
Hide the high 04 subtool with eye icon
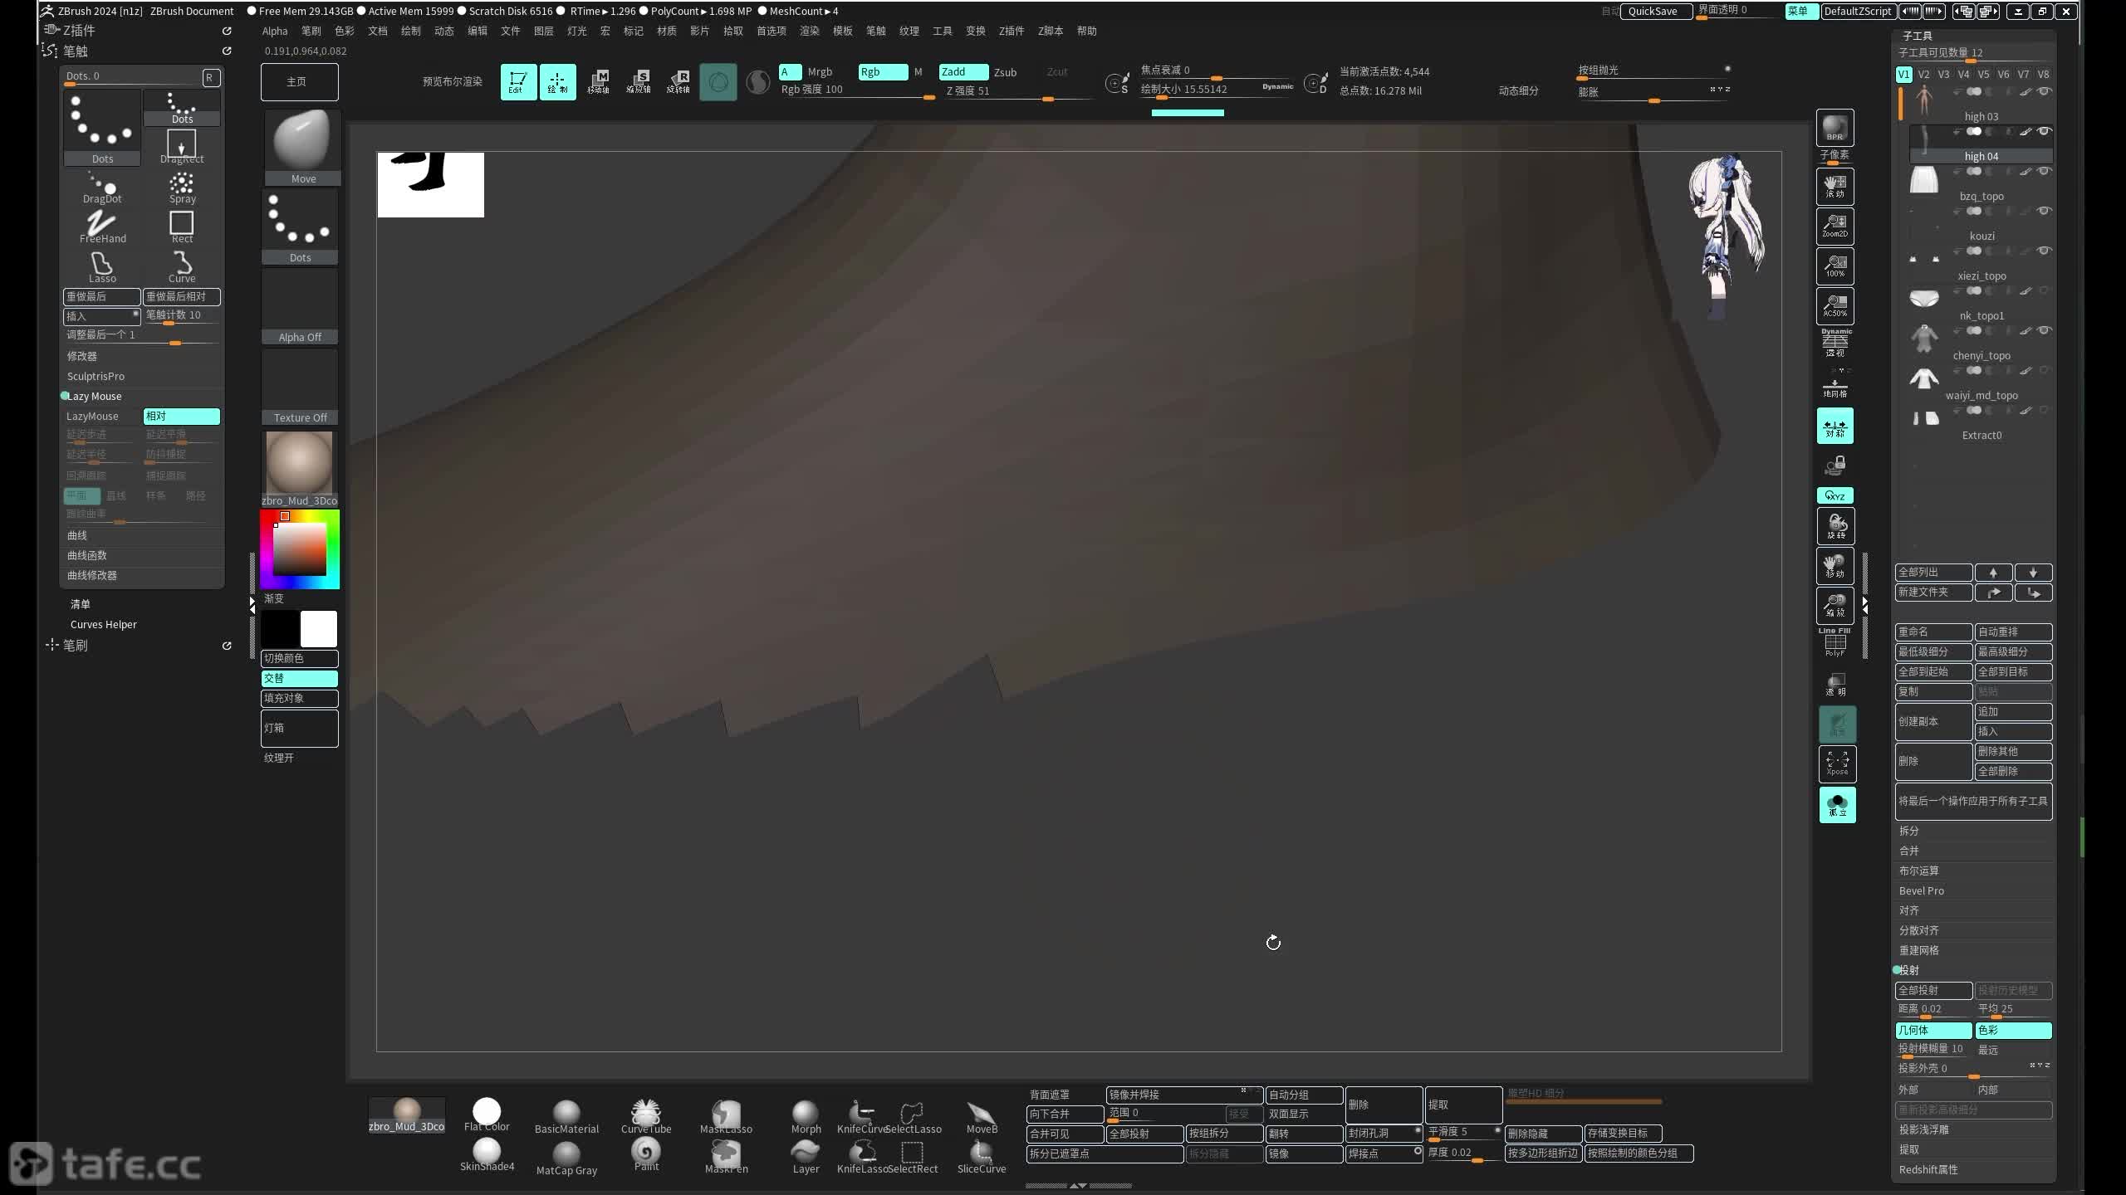pos(2045,131)
